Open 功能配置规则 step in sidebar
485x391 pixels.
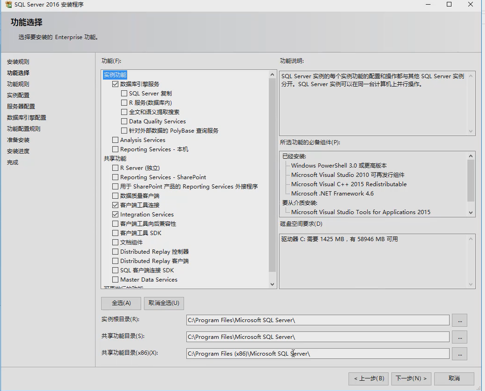24,129
